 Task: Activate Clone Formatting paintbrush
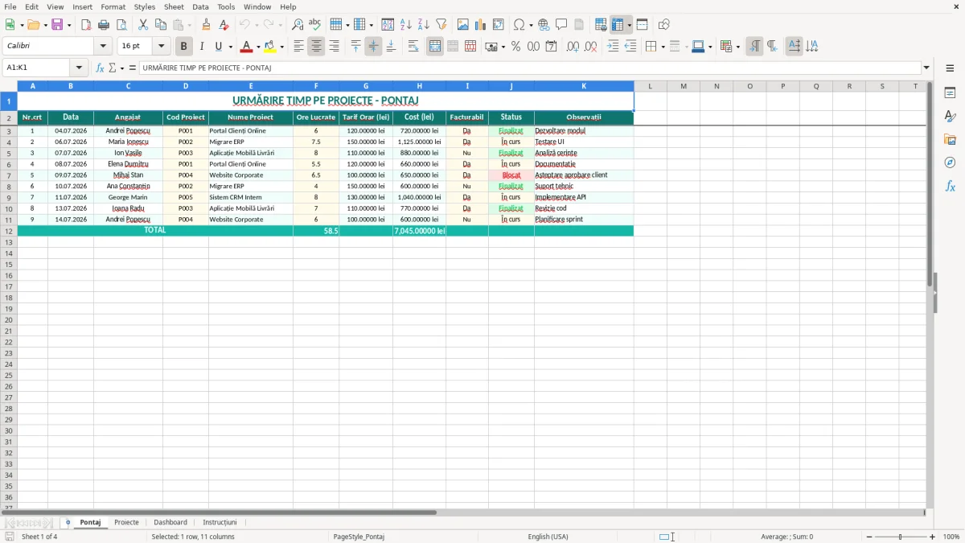coord(206,25)
